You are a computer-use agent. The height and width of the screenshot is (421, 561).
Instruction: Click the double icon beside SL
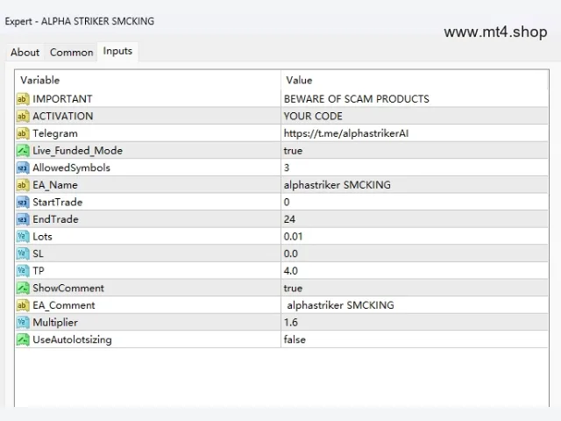click(x=23, y=253)
